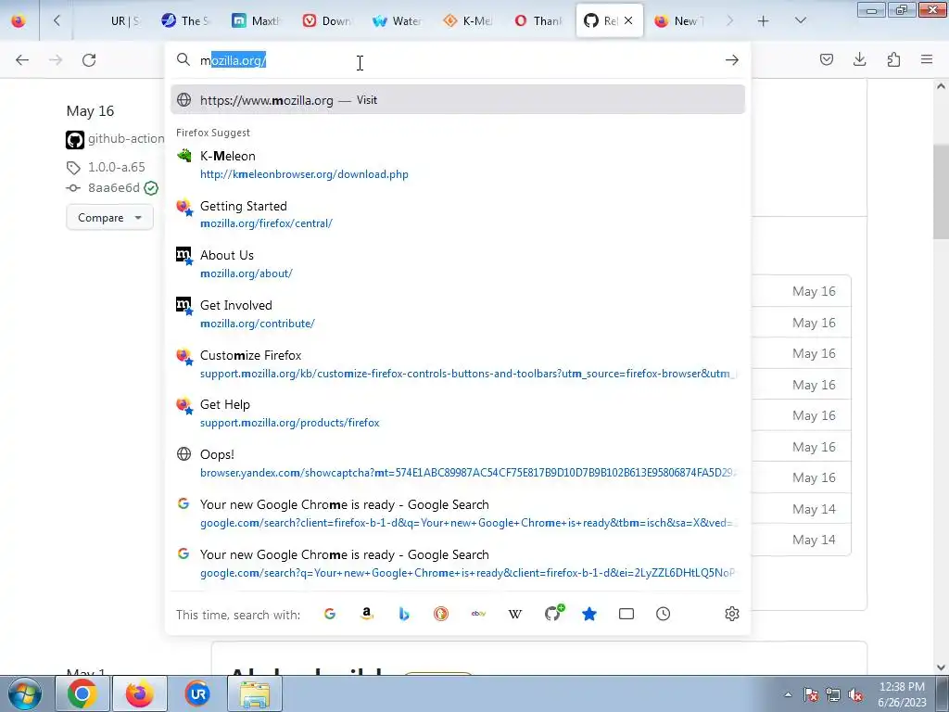Open a new tab with plus button
The height and width of the screenshot is (712, 949).
click(x=764, y=20)
